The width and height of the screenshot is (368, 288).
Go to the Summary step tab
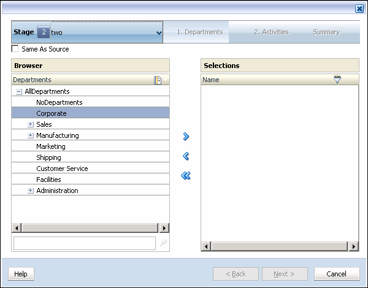pyautogui.click(x=326, y=32)
